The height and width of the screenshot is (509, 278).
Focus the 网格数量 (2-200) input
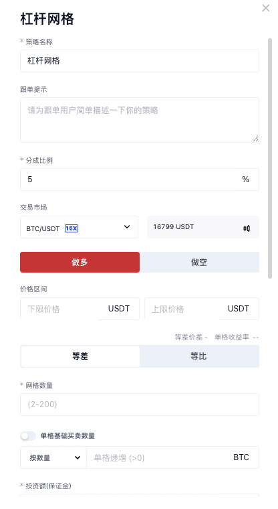click(140, 405)
